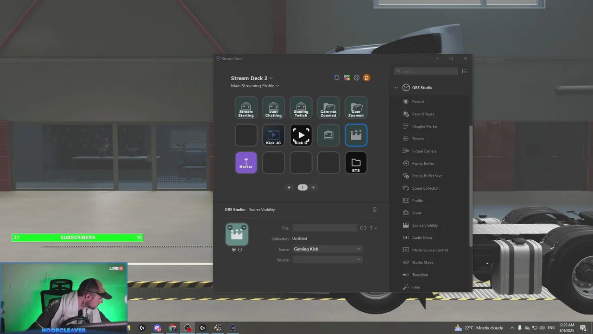
Task: Select the empty key below Kick JC
Action: coord(273,163)
